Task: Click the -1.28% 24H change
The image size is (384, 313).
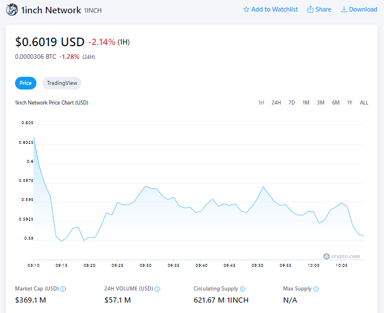Action: (x=69, y=57)
